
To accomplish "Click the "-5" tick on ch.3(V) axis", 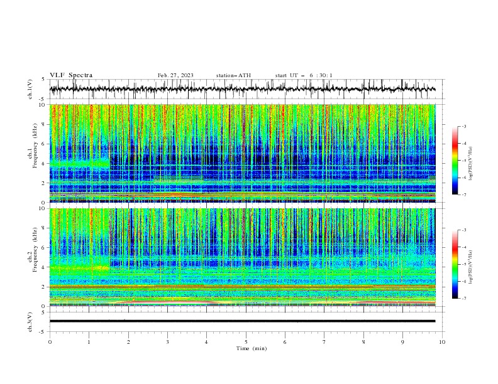I will click(x=42, y=332).
